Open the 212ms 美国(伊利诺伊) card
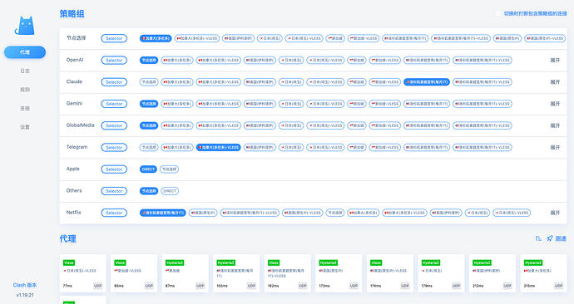Screen dimensions: 574x304 (x=492, y=273)
